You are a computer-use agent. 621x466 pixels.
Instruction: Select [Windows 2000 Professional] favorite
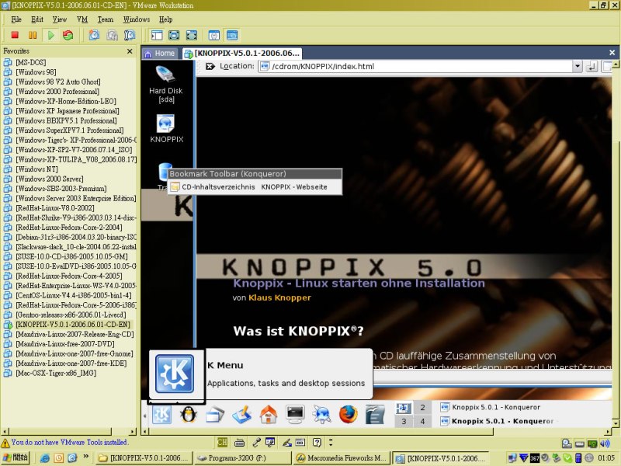point(57,92)
